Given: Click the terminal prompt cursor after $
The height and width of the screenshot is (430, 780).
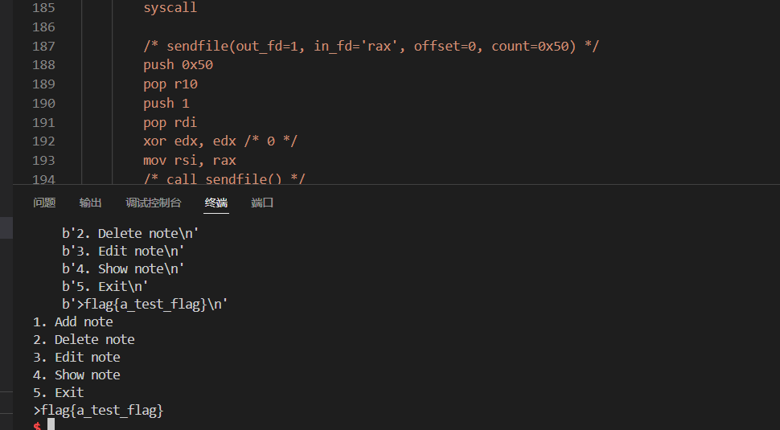Looking at the screenshot, I should click(51, 424).
